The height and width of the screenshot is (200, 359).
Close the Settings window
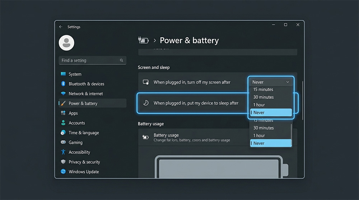tap(298, 25)
